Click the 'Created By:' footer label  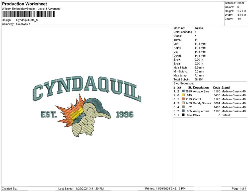[x=9, y=188]
